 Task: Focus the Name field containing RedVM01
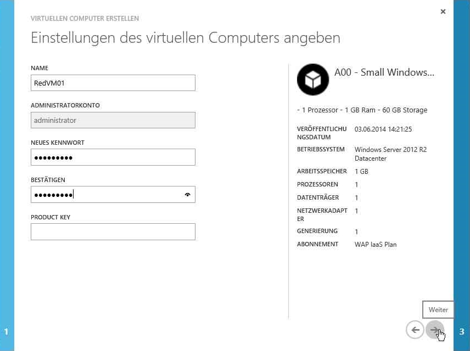pyautogui.click(x=113, y=83)
